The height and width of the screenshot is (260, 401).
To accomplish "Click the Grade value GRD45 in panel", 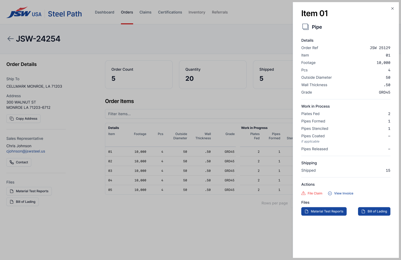I will (x=385, y=92).
